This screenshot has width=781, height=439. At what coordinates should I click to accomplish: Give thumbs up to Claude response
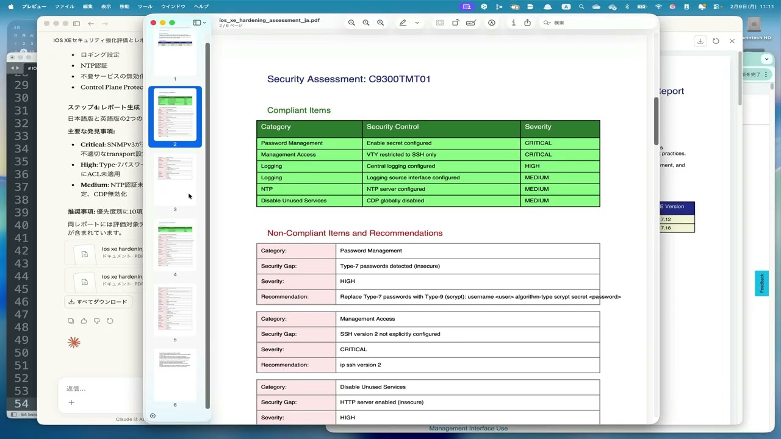pos(84,321)
